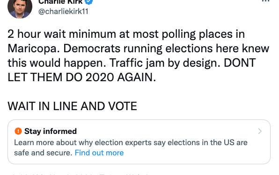Image resolution: width=279 pixels, height=175 pixels.
Task: Click 'LET THEM DO 2020 AGAIN.' text
Action: pyautogui.click(x=81, y=77)
